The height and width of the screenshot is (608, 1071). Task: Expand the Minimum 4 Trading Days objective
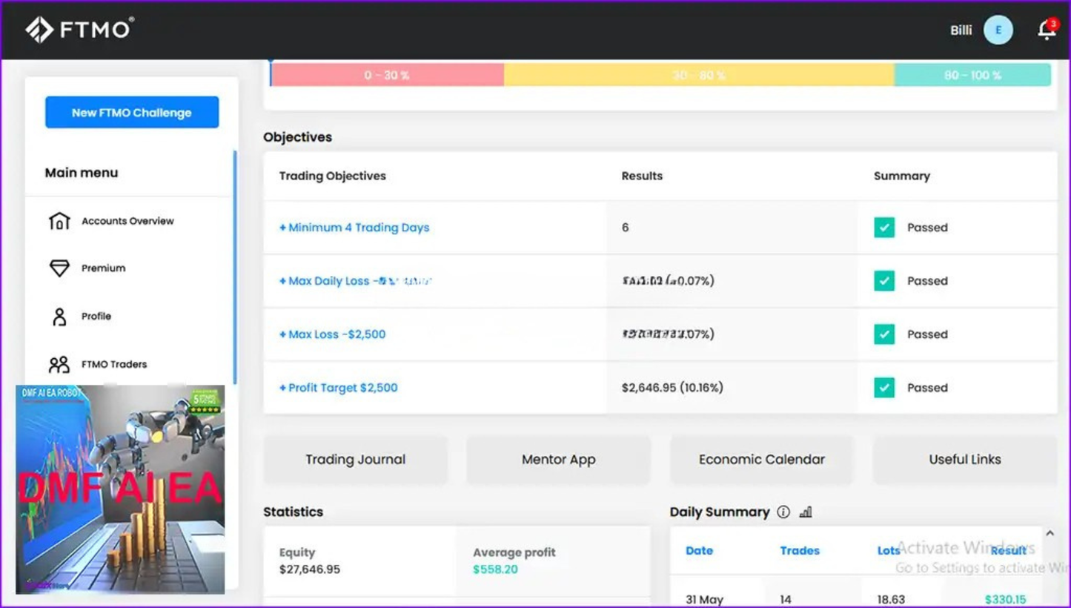(x=354, y=228)
